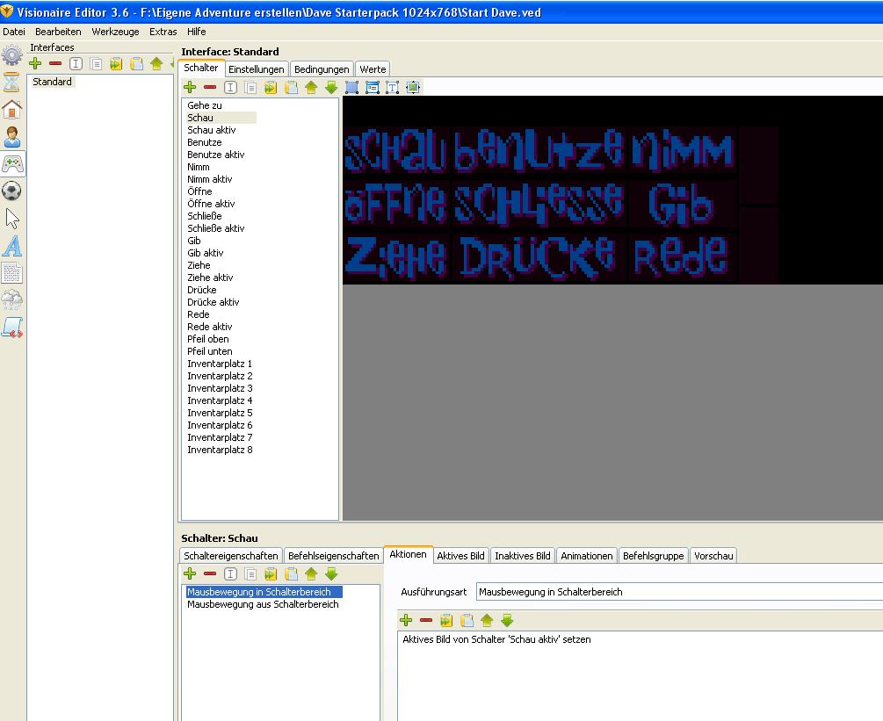Add new action with plus in Aktionen list toolbar
This screenshot has height=721, width=883.
(190, 573)
